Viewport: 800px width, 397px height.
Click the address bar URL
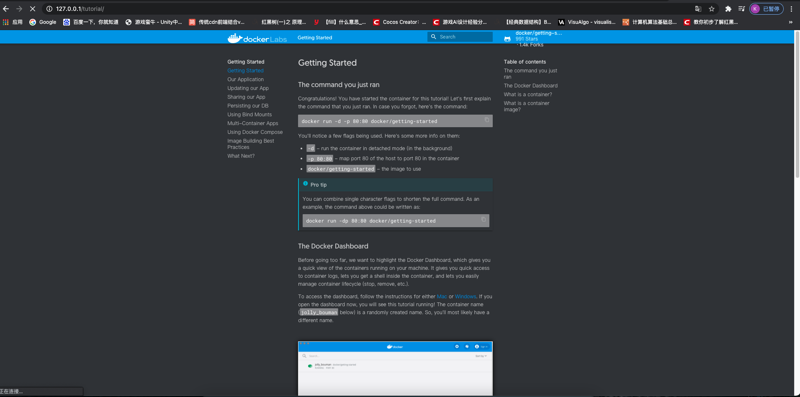click(80, 9)
